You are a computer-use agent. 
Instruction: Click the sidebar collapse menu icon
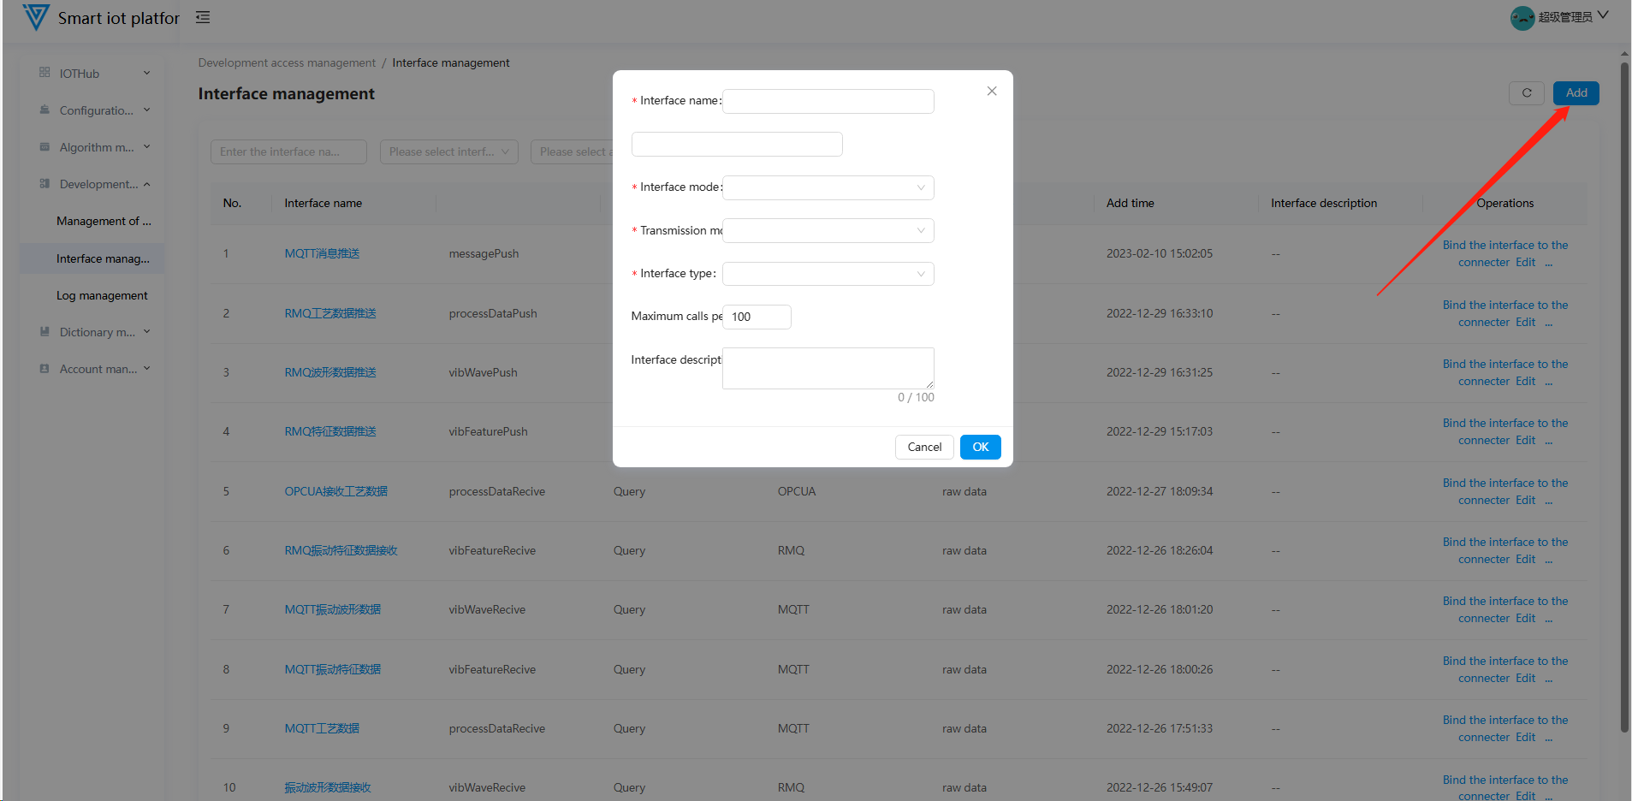click(x=203, y=17)
